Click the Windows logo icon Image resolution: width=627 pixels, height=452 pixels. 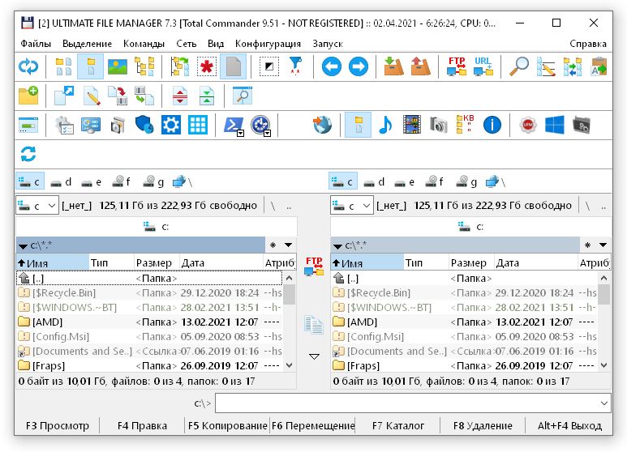pyautogui.click(x=555, y=125)
